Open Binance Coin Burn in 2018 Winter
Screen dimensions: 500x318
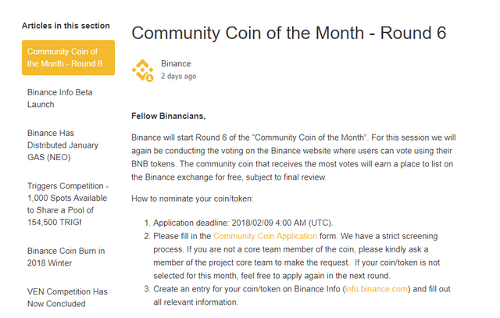pos(66,257)
